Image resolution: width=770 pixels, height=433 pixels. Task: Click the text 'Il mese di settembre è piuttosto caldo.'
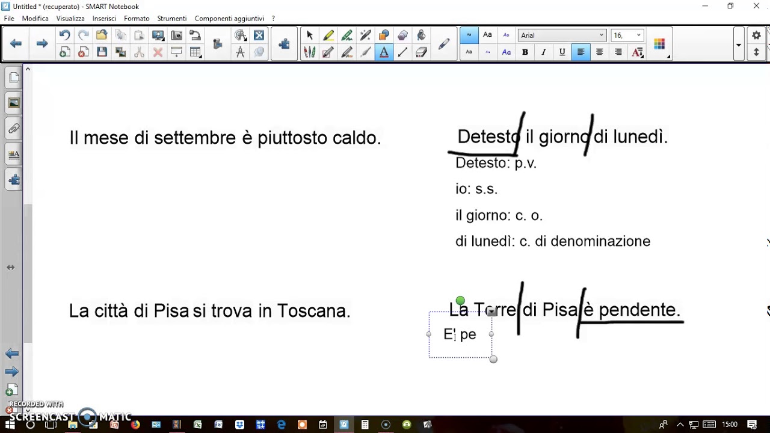(225, 138)
